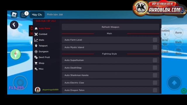187x105 pixels.
Task: Click the akgamingytb999 avatar picture
Action: (x=38, y=90)
